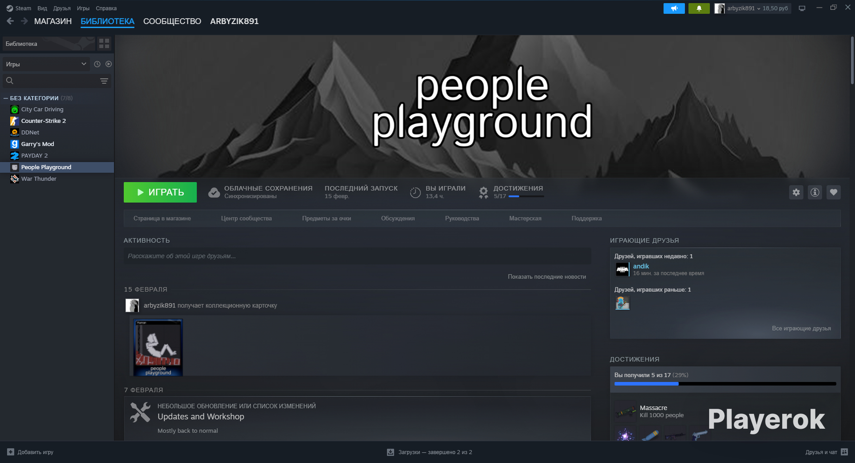This screenshot has width=855, height=463.
Task: Open the Вид menu
Action: click(42, 8)
